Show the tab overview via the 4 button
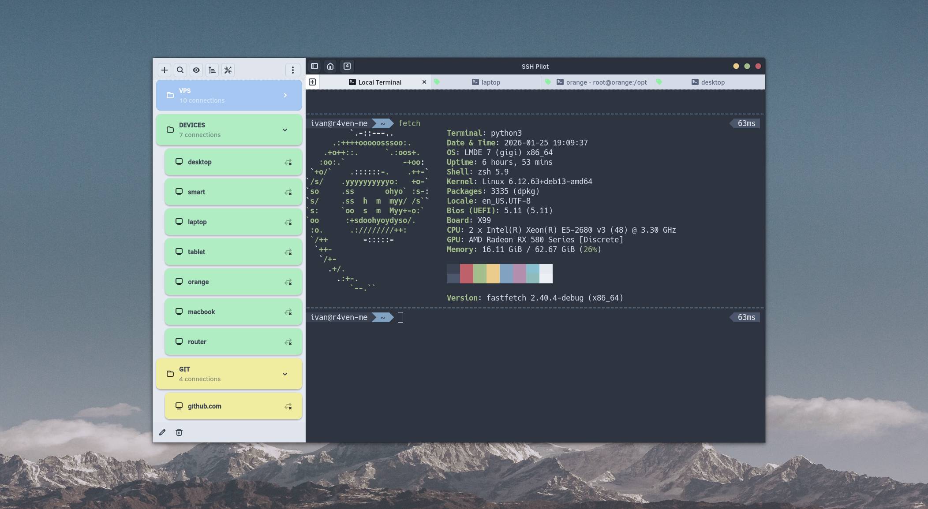 (347, 66)
